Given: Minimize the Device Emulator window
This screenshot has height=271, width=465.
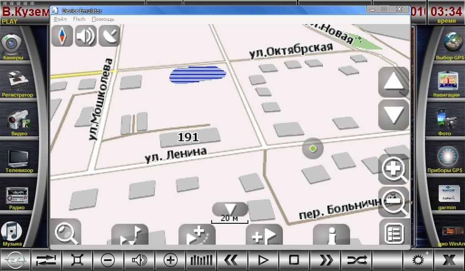Looking at the screenshot, I should tap(372, 10).
